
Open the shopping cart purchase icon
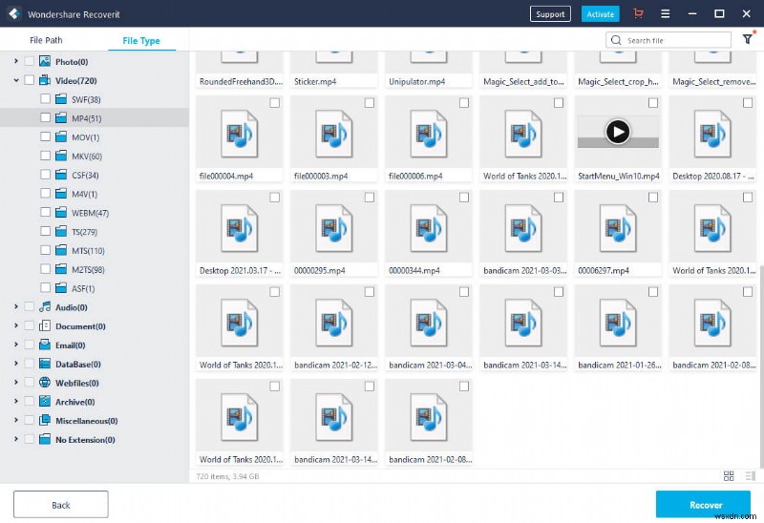(639, 13)
